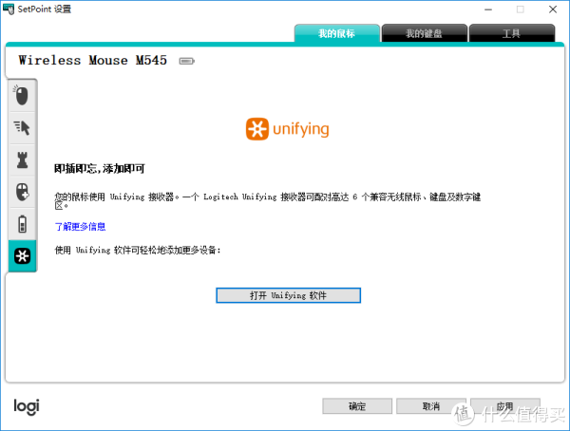Click the heading 即插即忘,添加即可
The height and width of the screenshot is (431, 570).
100,169
